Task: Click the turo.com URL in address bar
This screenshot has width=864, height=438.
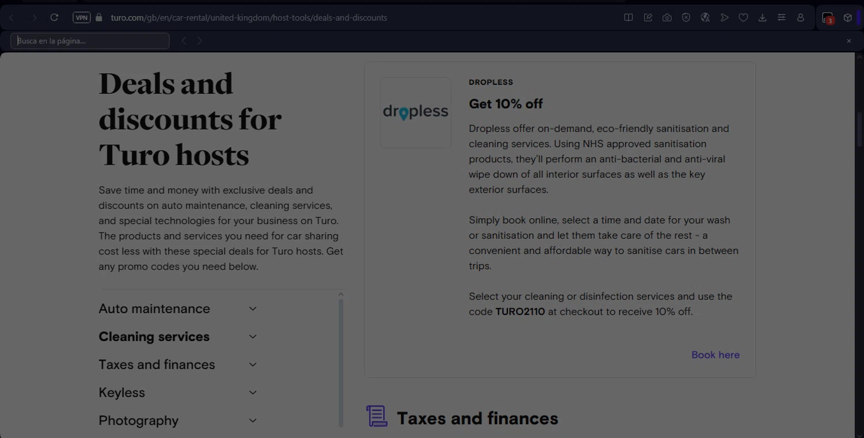Action: (x=249, y=18)
